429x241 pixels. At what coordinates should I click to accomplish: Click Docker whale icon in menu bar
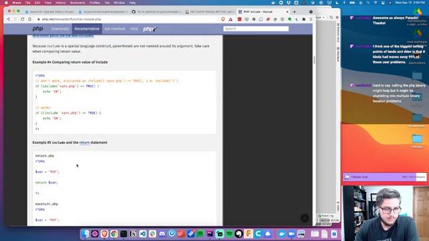point(273,3)
